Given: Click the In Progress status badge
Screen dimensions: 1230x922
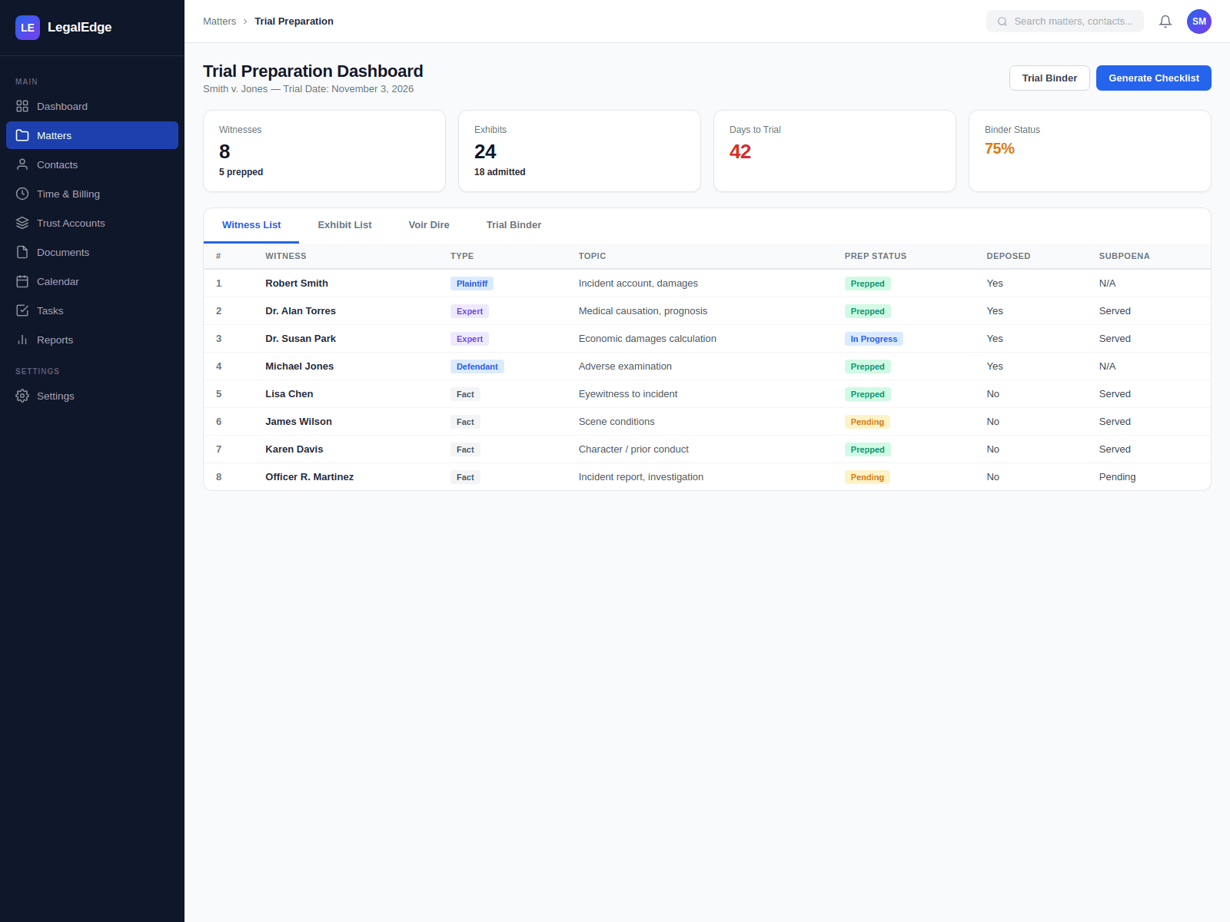Looking at the screenshot, I should (x=873, y=339).
